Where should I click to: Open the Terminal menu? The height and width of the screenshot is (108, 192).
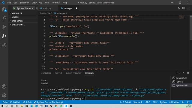pos(56,3)
